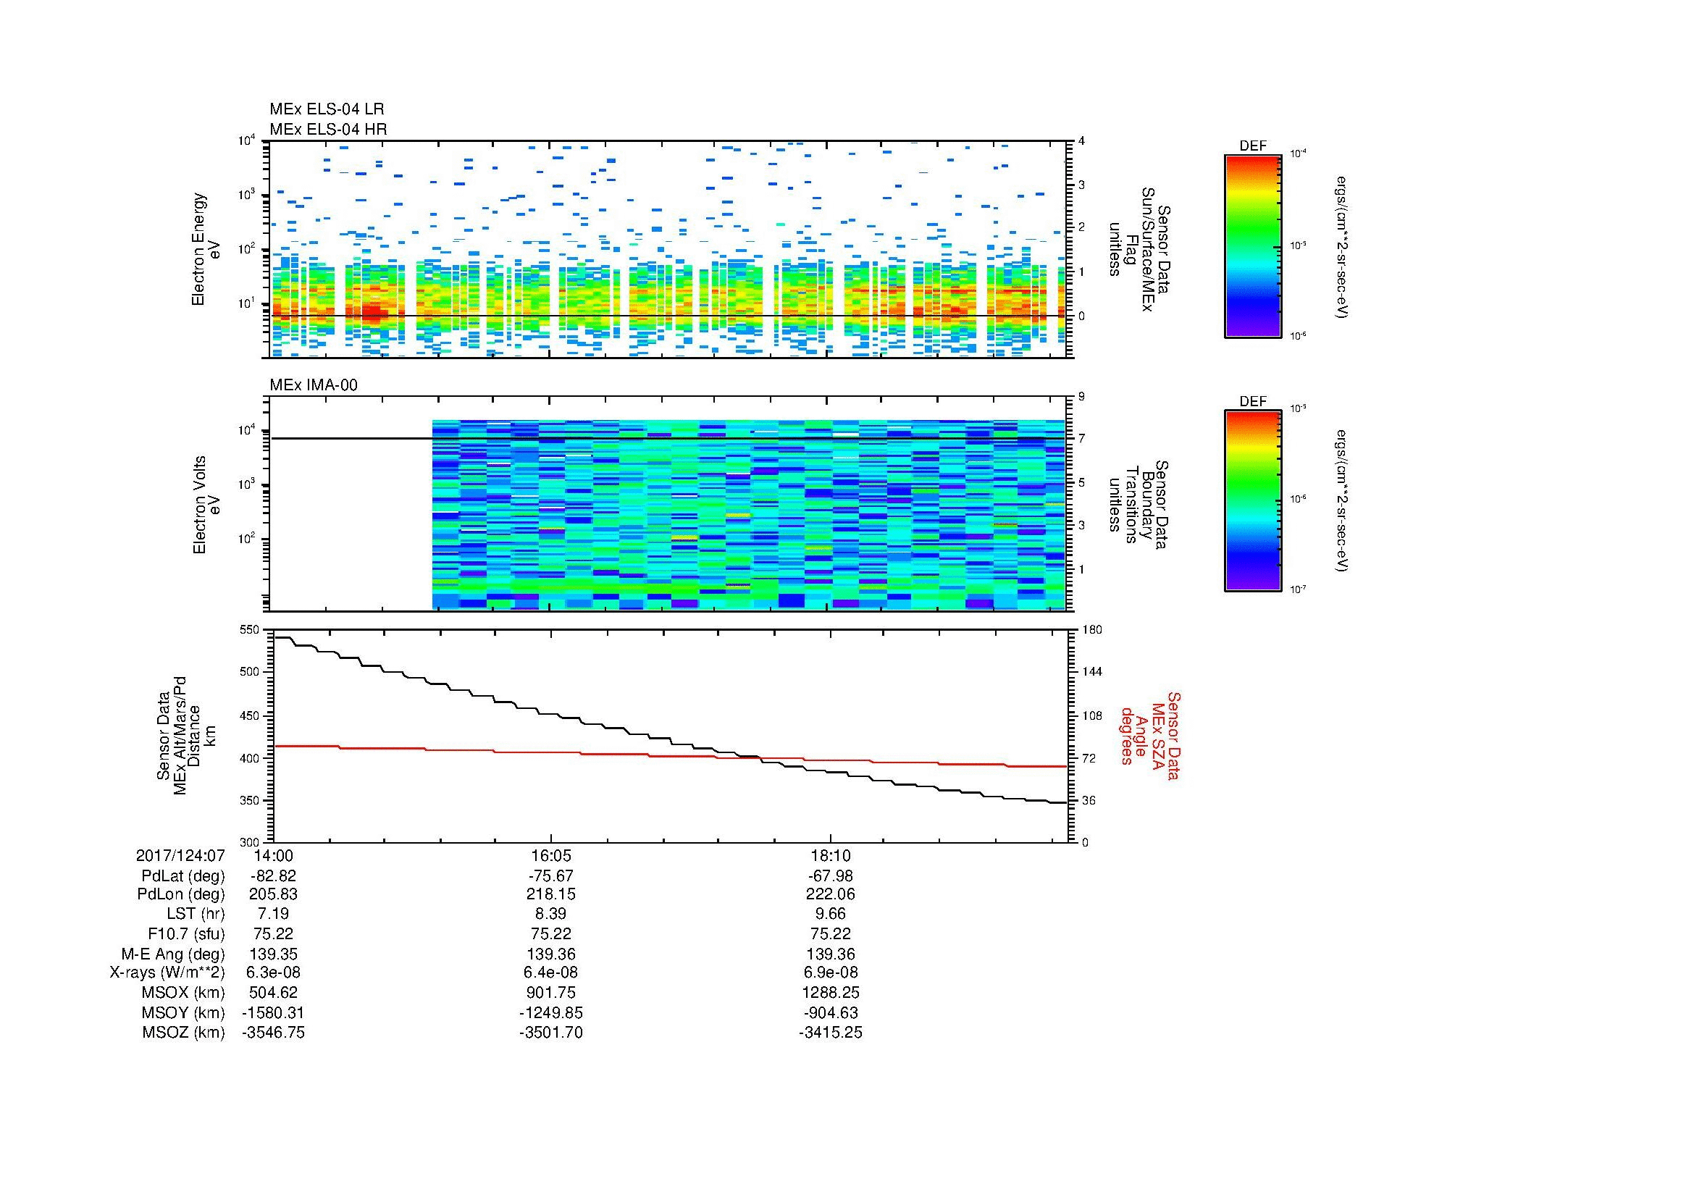Click the 550 altitude axis tick label
The width and height of the screenshot is (1694, 1197).
250,629
